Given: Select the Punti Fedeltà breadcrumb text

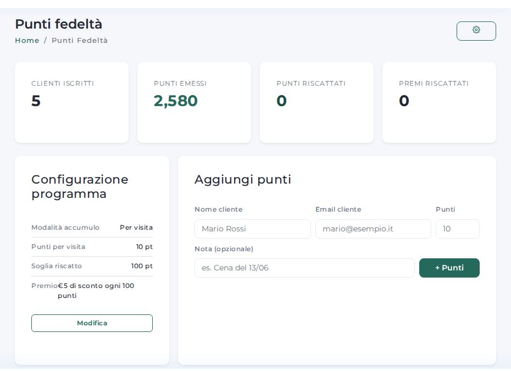Looking at the screenshot, I should pyautogui.click(x=80, y=41).
